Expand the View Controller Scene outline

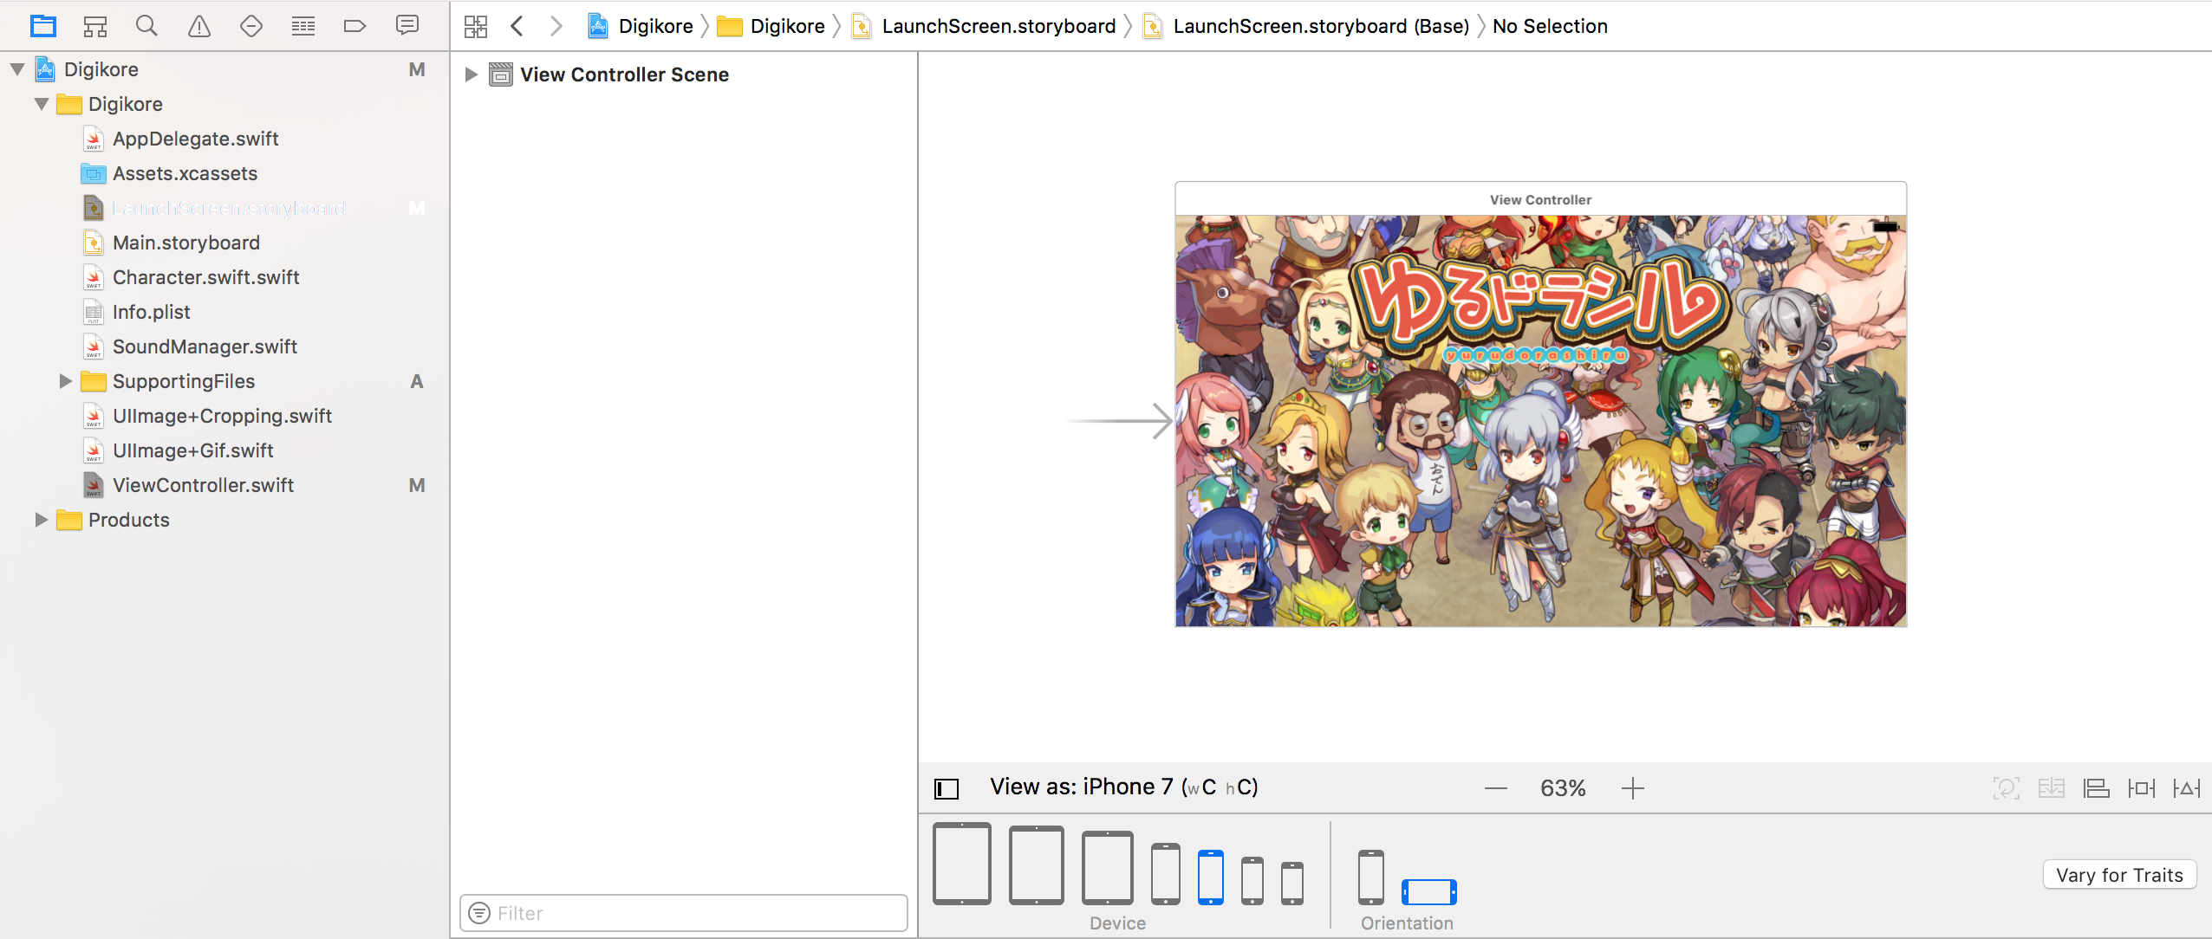tap(472, 74)
